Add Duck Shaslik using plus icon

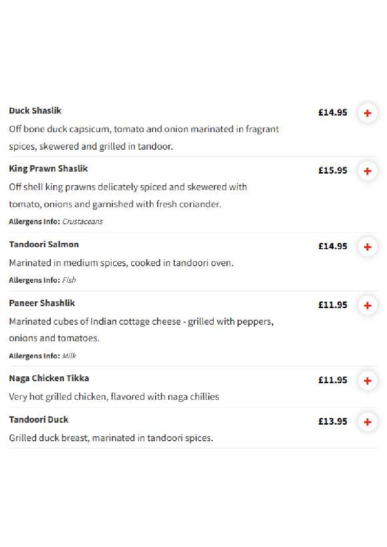(x=367, y=113)
